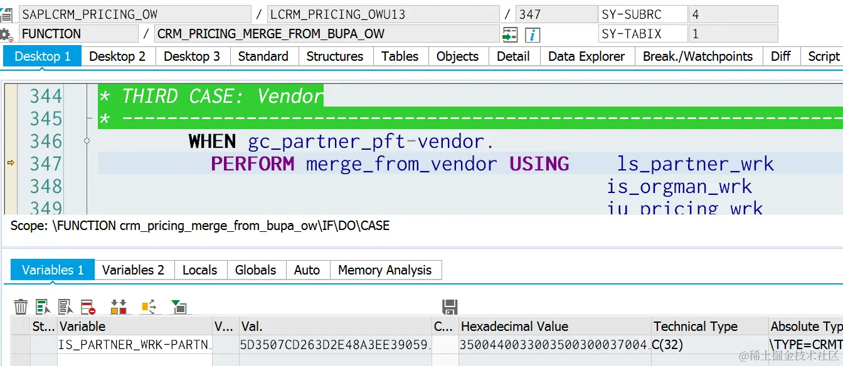Click the SY-TABIX value field showing 1
This screenshot has width=843, height=366.
pyautogui.click(x=733, y=34)
